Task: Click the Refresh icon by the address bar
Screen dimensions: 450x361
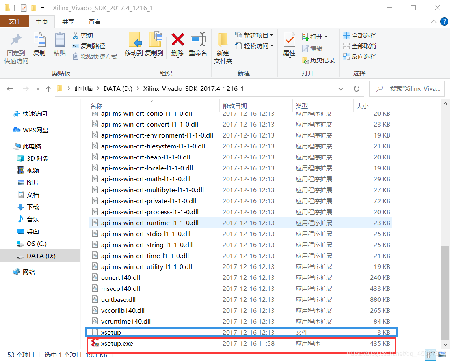Action: tap(357, 89)
